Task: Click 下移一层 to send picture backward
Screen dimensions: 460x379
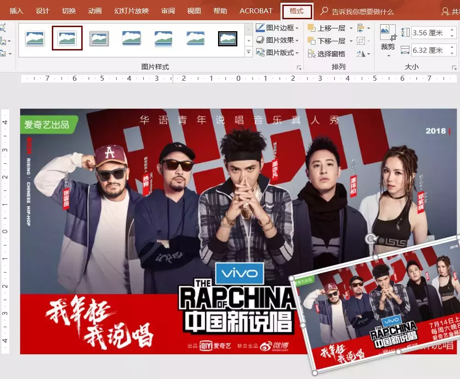Action: 326,41
